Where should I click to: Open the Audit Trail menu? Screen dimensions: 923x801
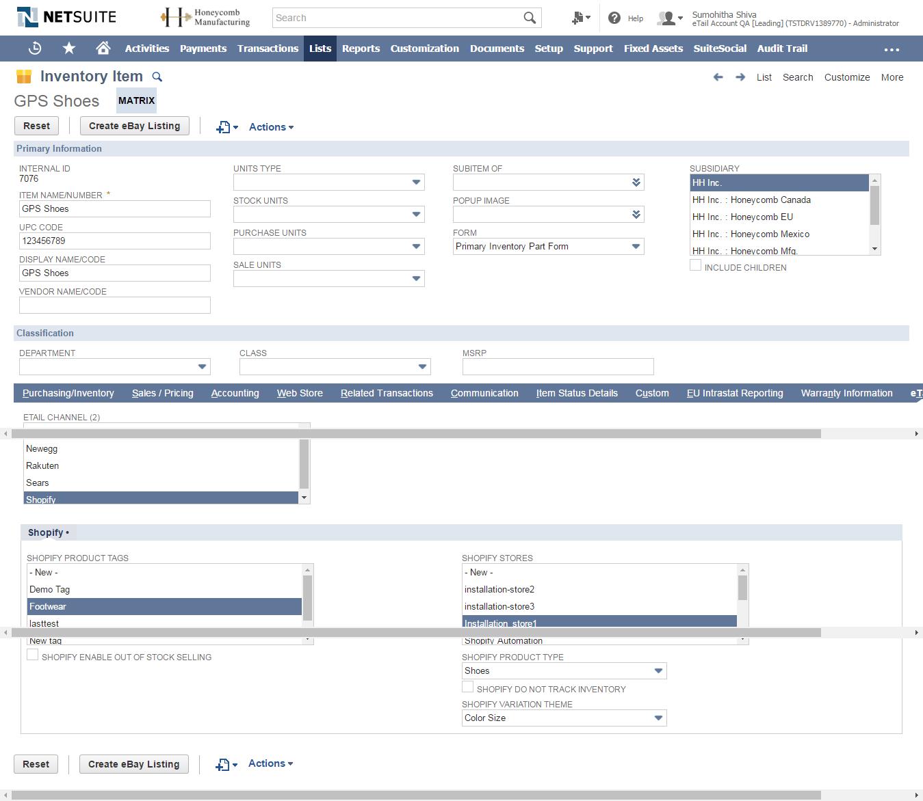[782, 49]
